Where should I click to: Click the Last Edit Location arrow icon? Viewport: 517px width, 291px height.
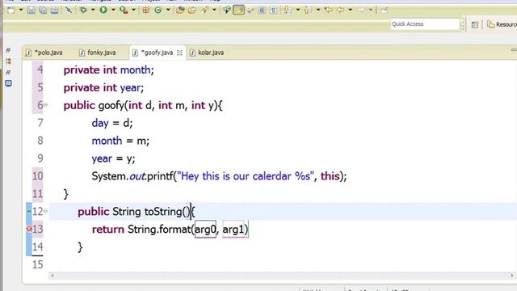tap(329, 11)
